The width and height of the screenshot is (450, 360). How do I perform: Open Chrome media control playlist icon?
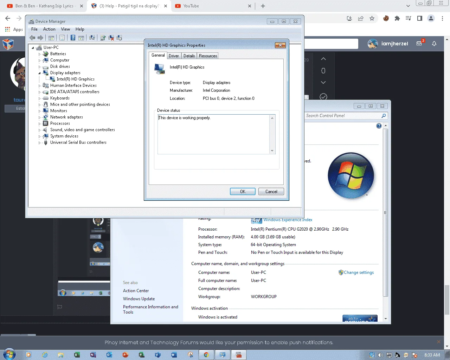409,18
